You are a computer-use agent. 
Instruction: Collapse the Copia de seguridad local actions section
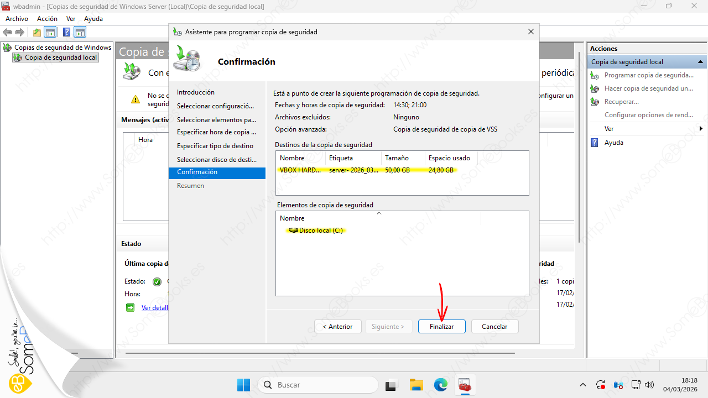click(x=700, y=62)
